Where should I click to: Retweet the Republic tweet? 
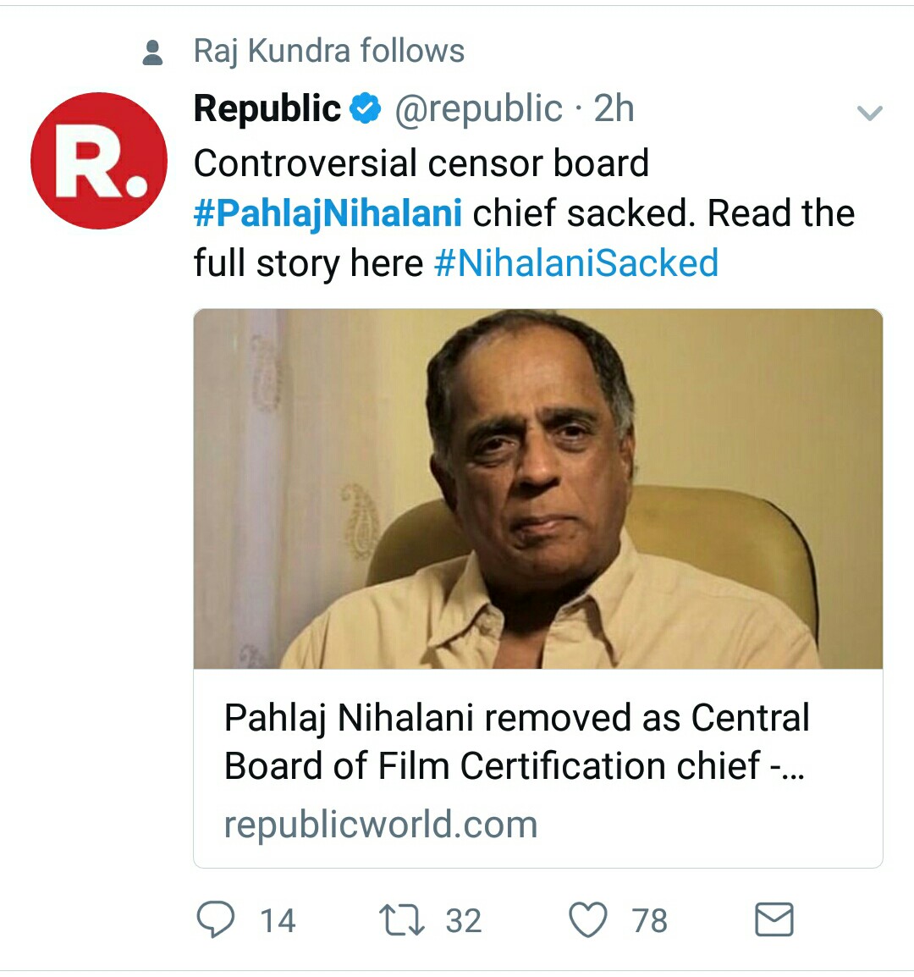click(x=401, y=920)
